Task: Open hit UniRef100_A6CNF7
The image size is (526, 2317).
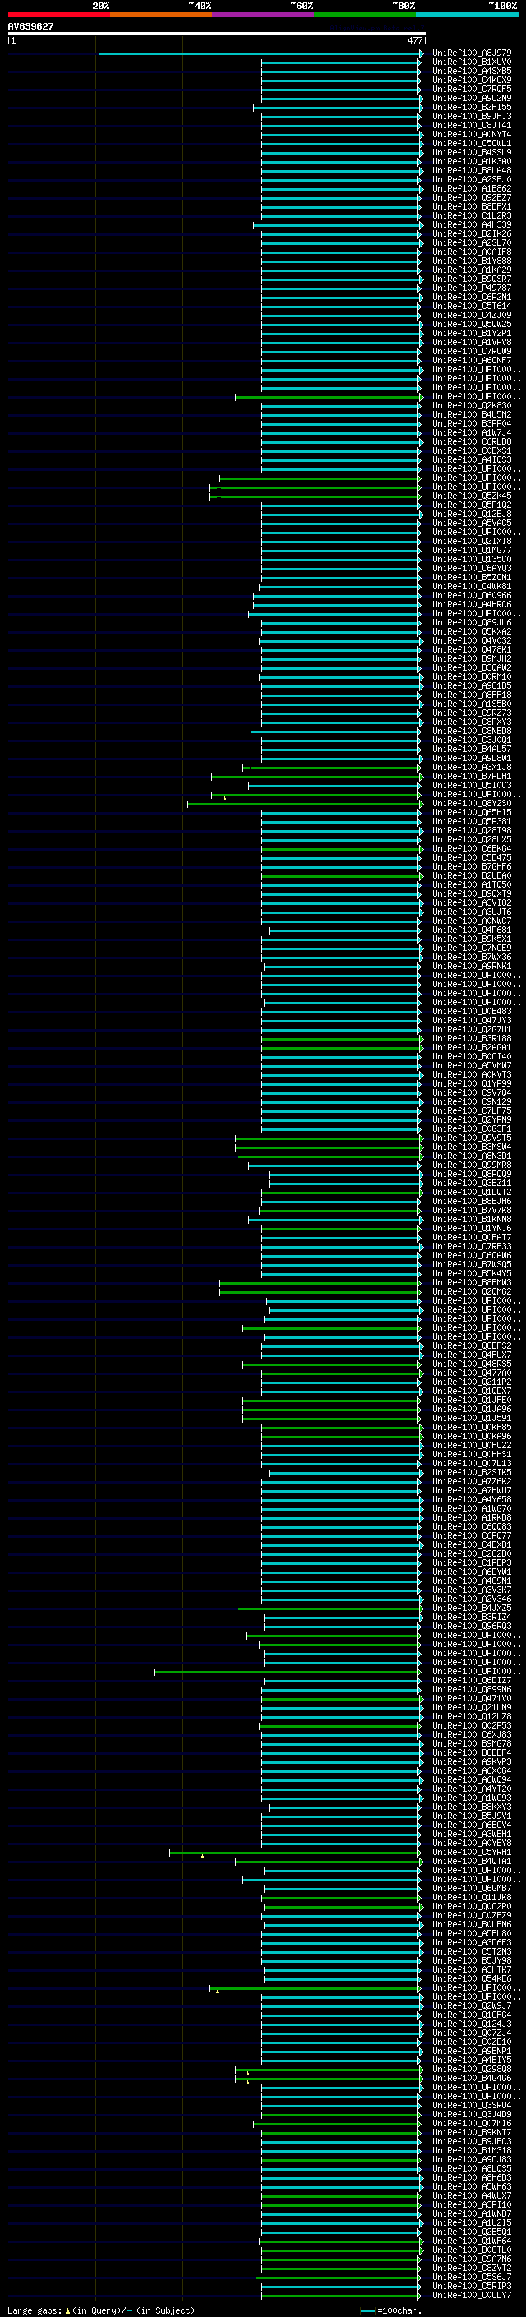Action: coord(472,361)
